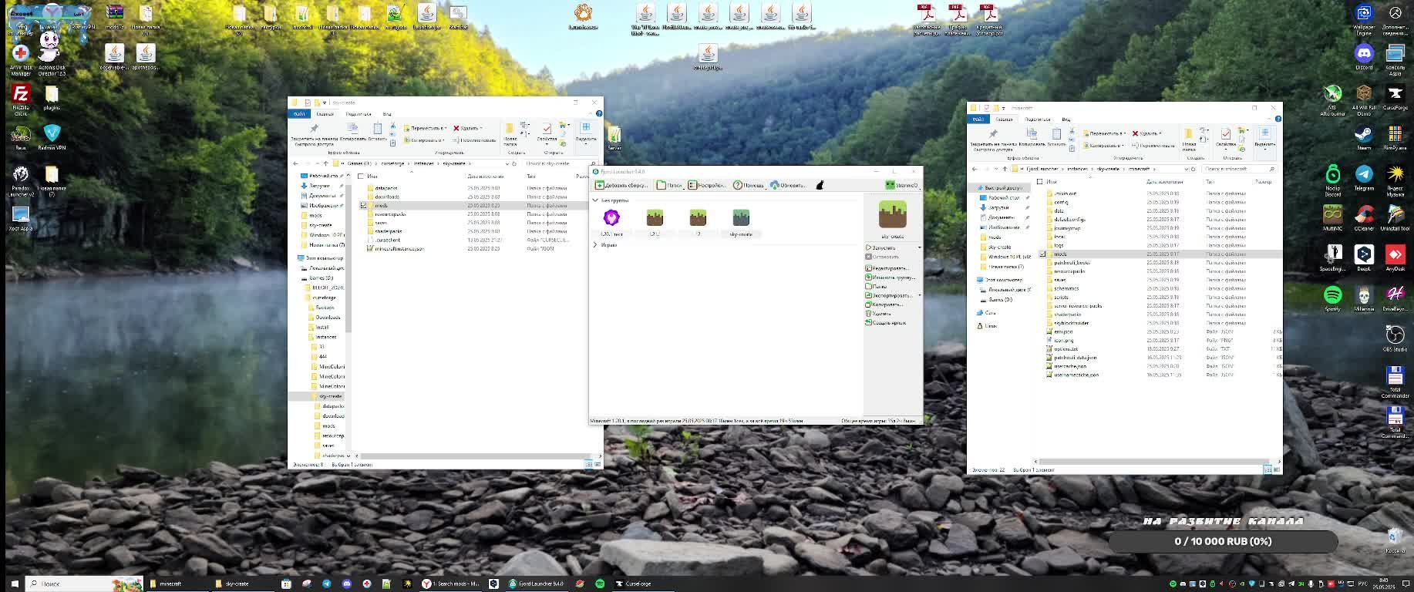Toggle the select-all checkbox in sky-create Explorer header
The height and width of the screenshot is (592, 1414).
pos(361,177)
